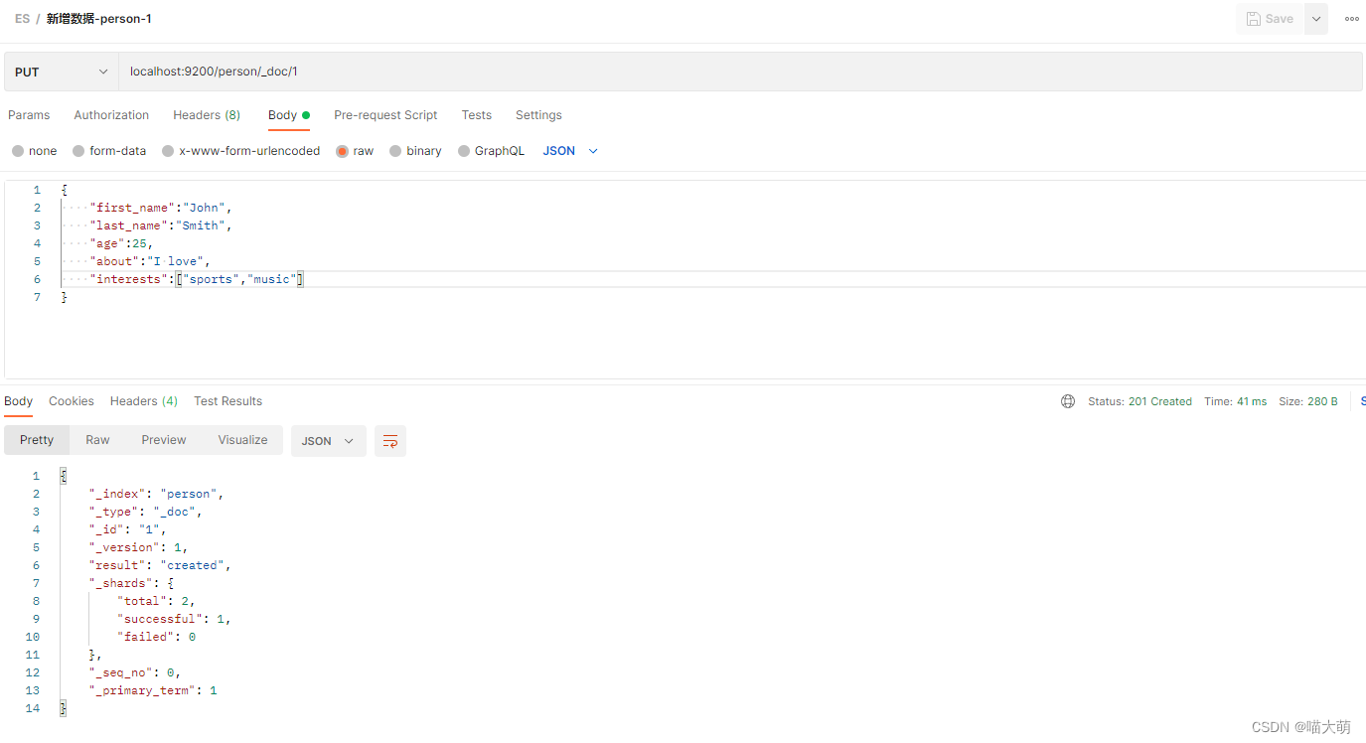
Task: Toggle the wrap lines icon
Action: 390,441
